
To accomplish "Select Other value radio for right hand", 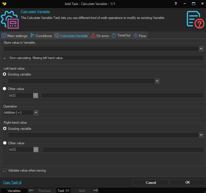I will (4, 143).
